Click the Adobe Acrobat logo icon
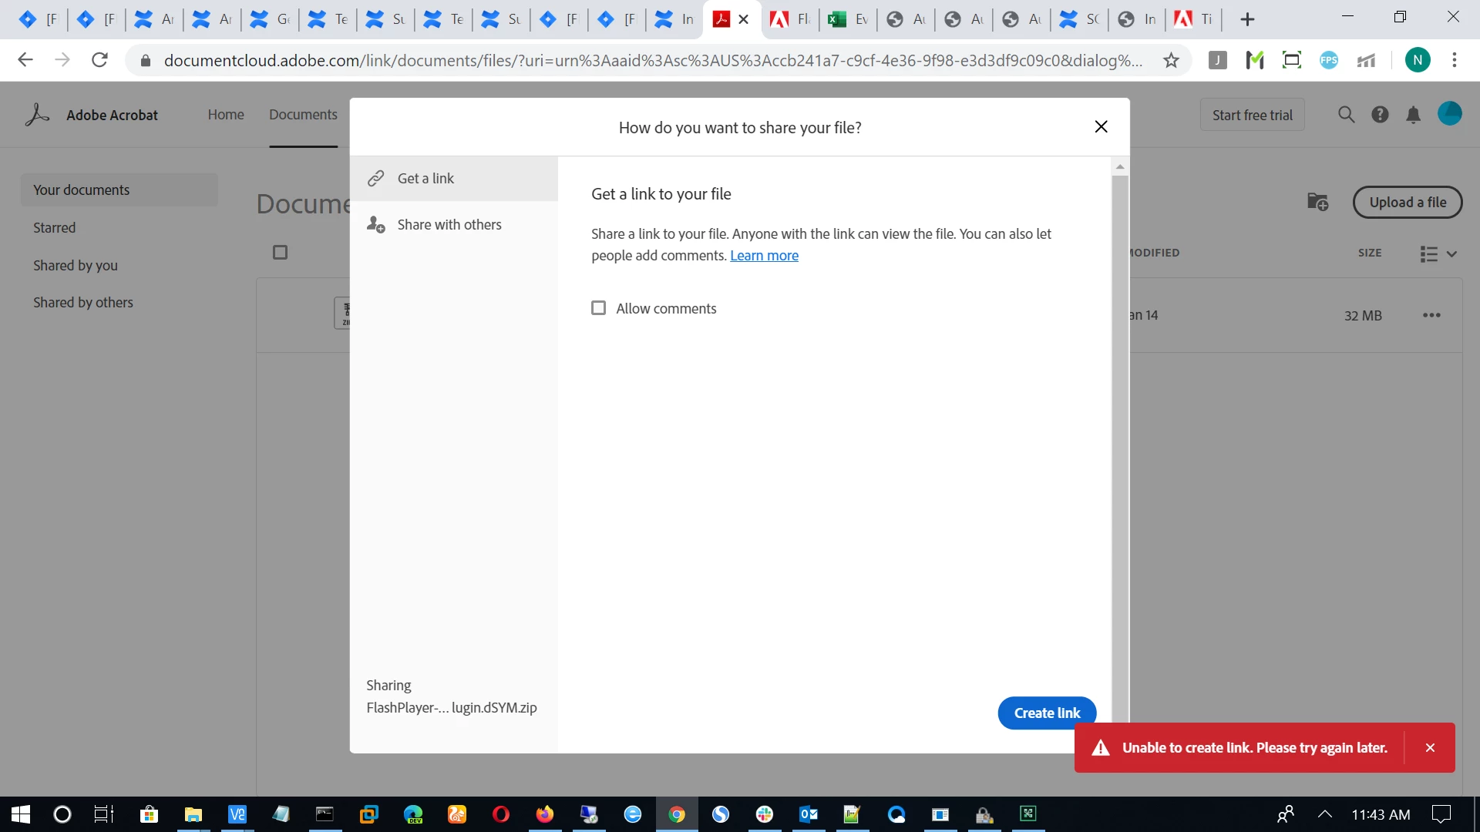1480x832 pixels. [37, 115]
